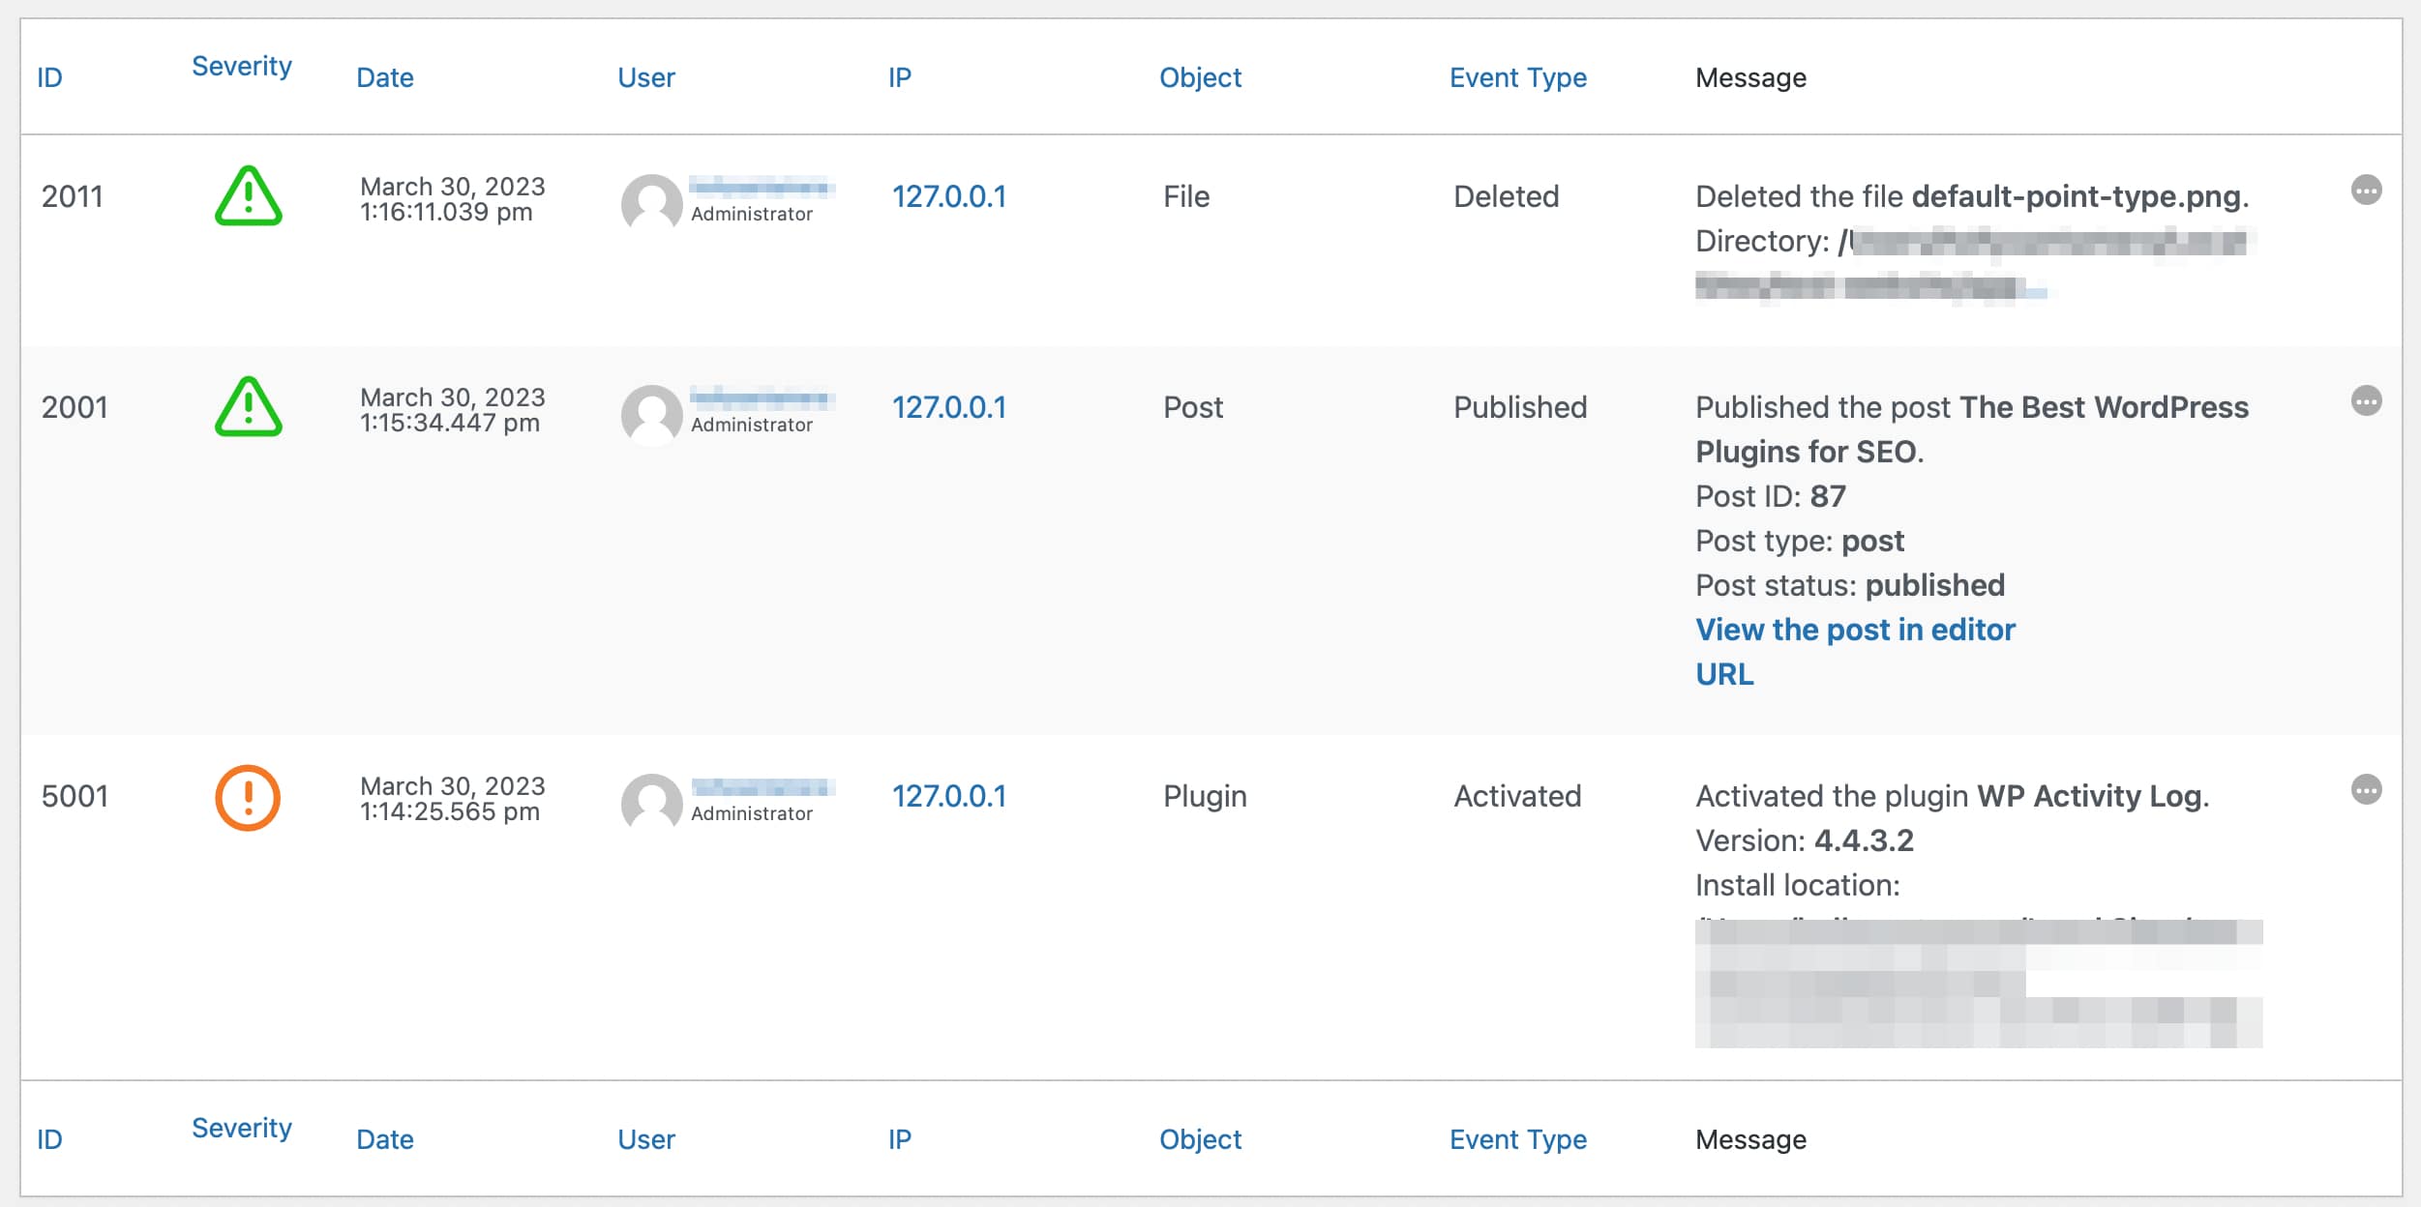The image size is (2421, 1207).
Task: Follow the URL link for the published post
Action: click(x=1723, y=674)
